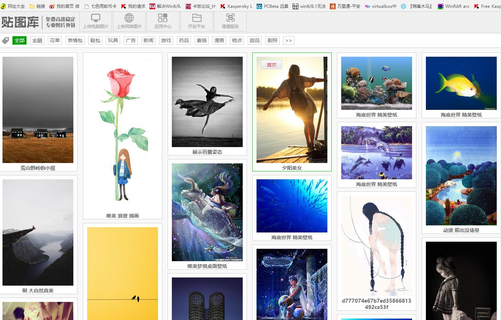Image resolution: width=501 pixels, height=320 pixels.
Task: Select the 漫画 category tag
Action: (219, 40)
